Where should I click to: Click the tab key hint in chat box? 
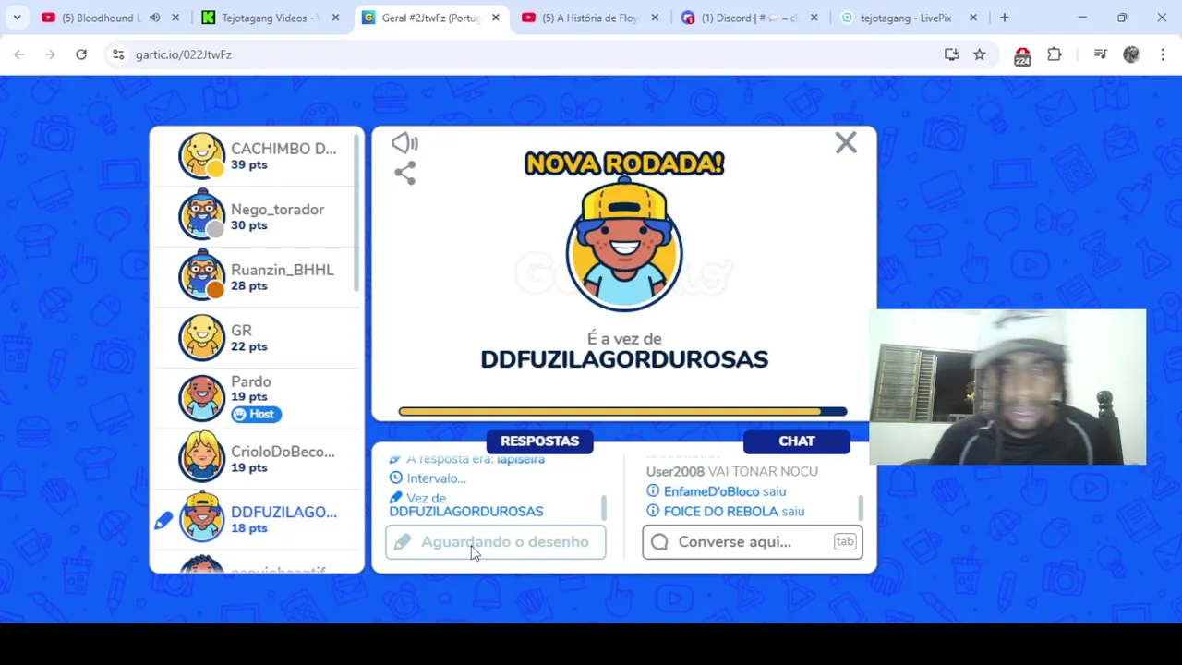pos(845,542)
